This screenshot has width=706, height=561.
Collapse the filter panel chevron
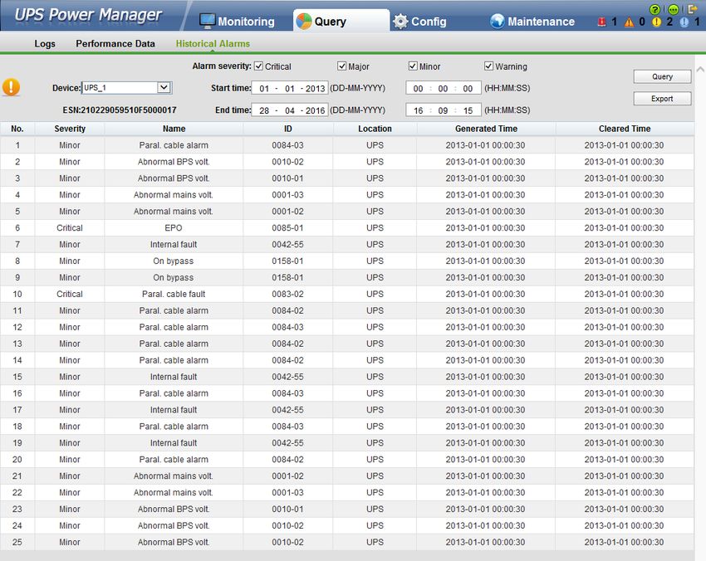click(x=700, y=69)
